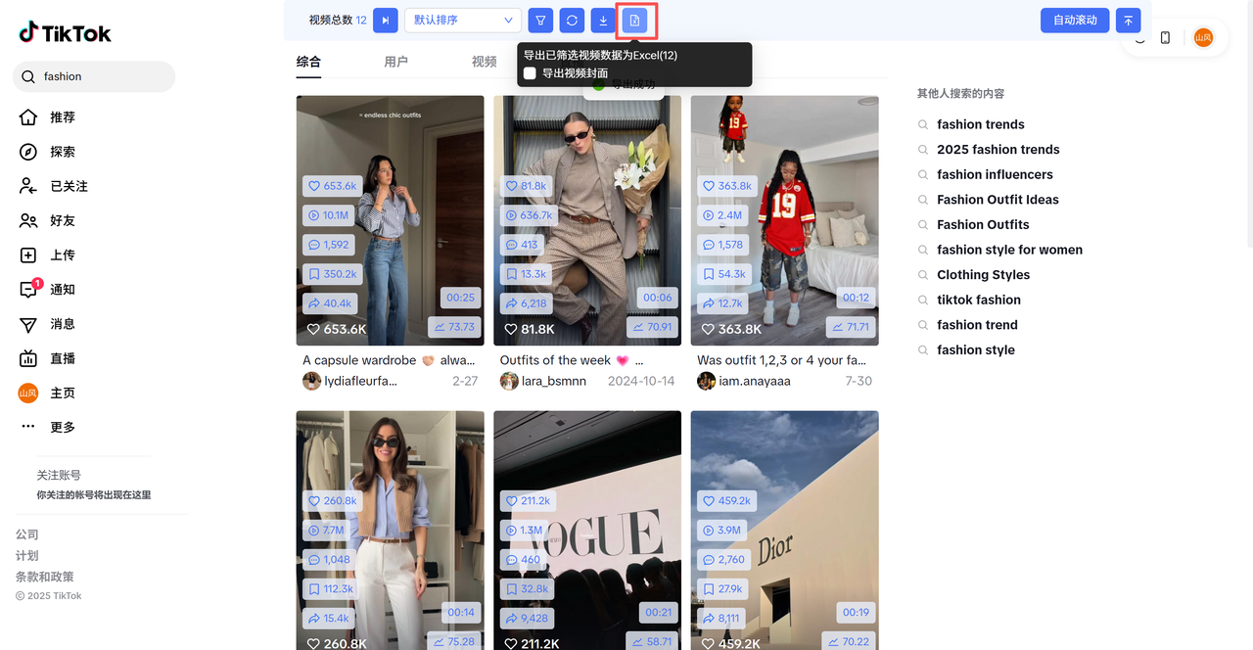Click the scroll-to-top arrow icon
The width and height of the screenshot is (1253, 650).
(1128, 21)
